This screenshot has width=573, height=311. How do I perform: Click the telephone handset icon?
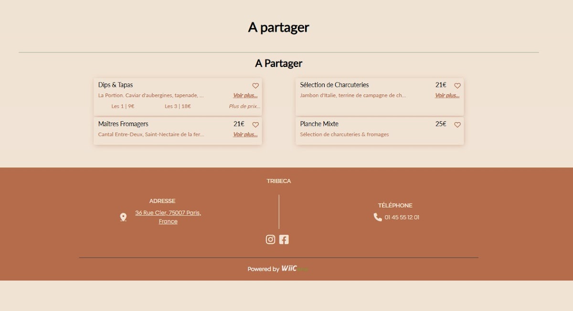378,217
